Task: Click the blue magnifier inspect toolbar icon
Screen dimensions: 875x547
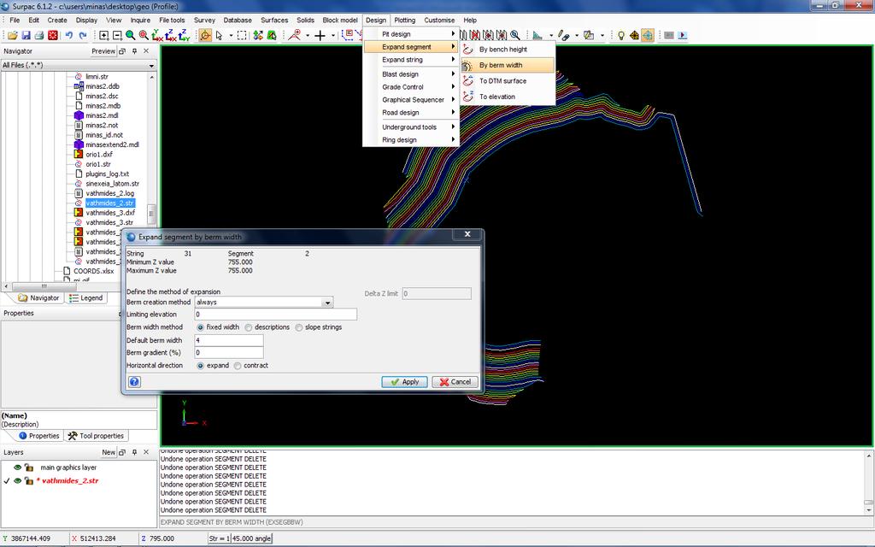Action: click(x=515, y=35)
